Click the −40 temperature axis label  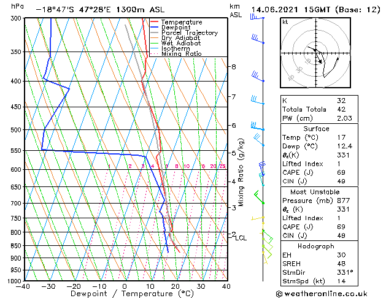pyautogui.click(x=23, y=287)
